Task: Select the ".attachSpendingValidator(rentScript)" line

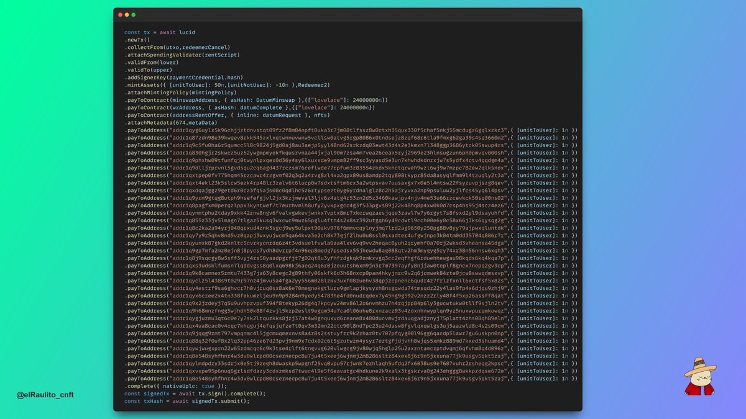Action: pyautogui.click(x=182, y=55)
